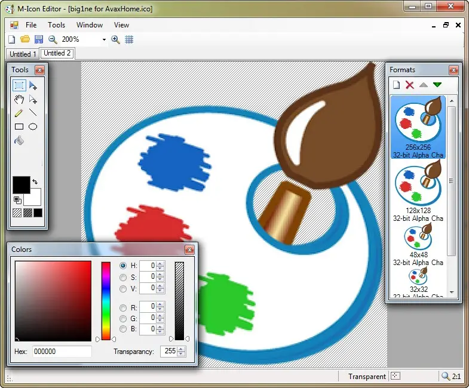Increase the Transparancy value stepper

click(181, 349)
